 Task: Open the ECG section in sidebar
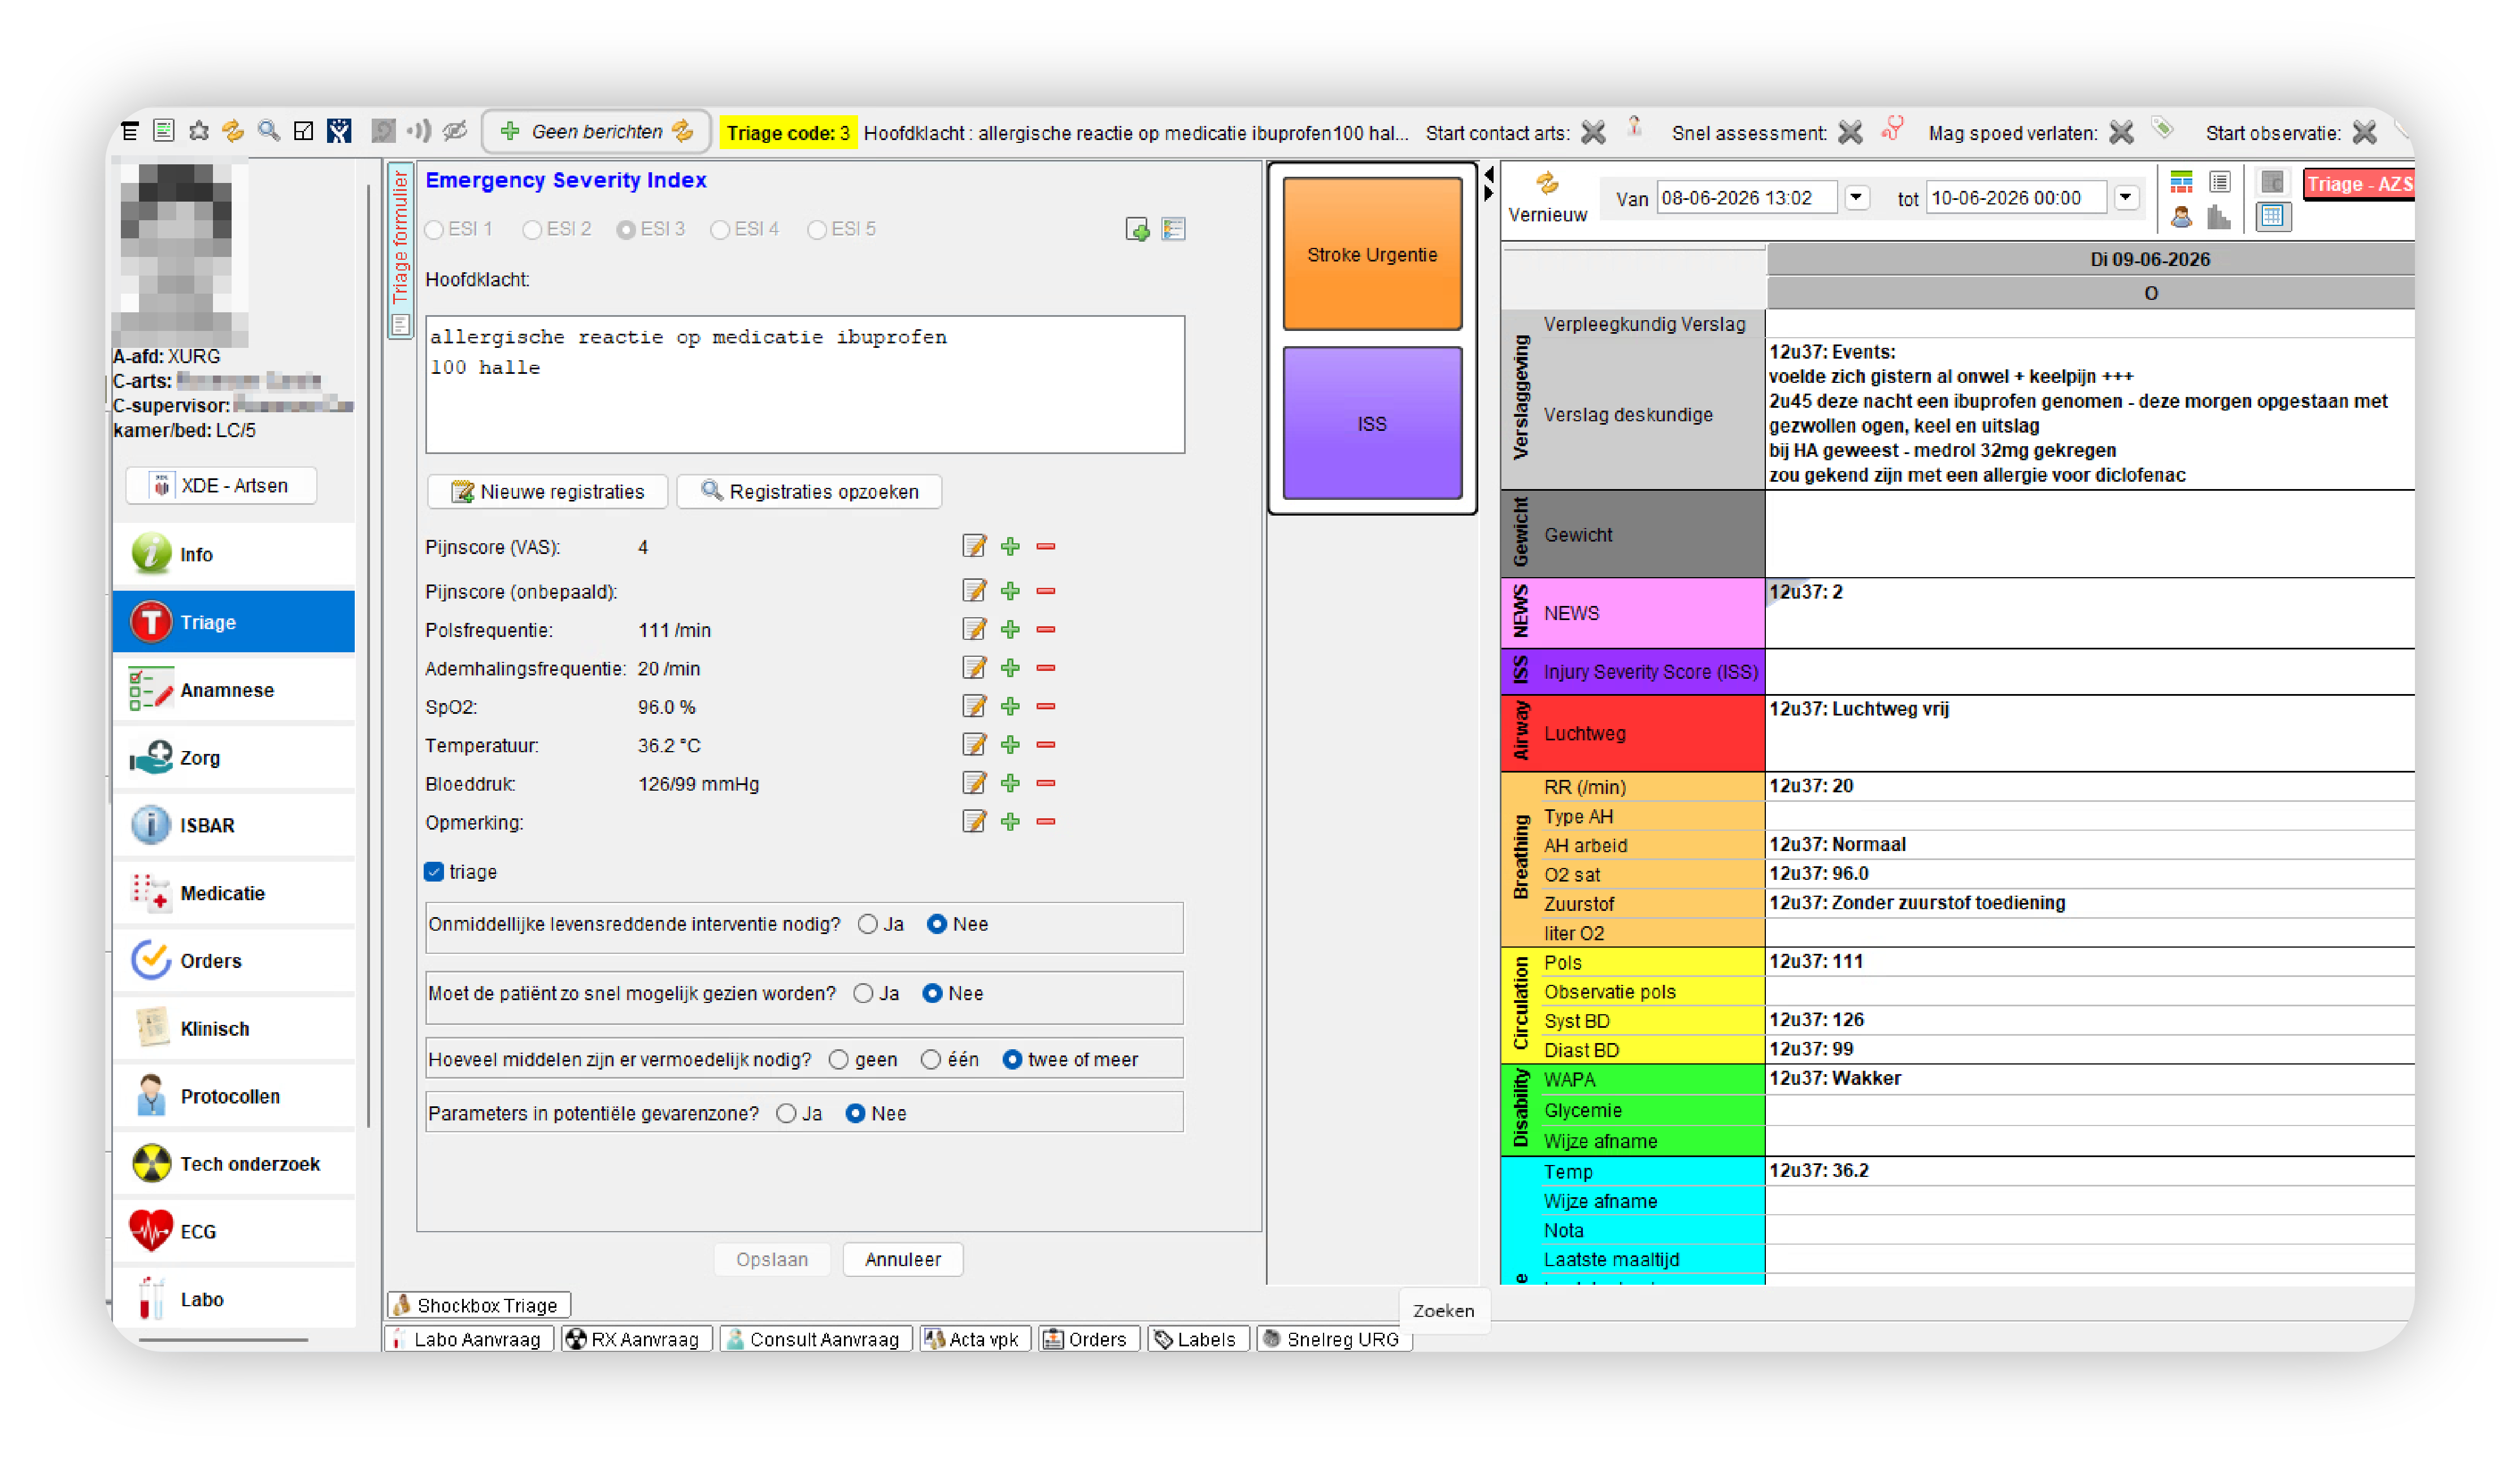pos(233,1233)
